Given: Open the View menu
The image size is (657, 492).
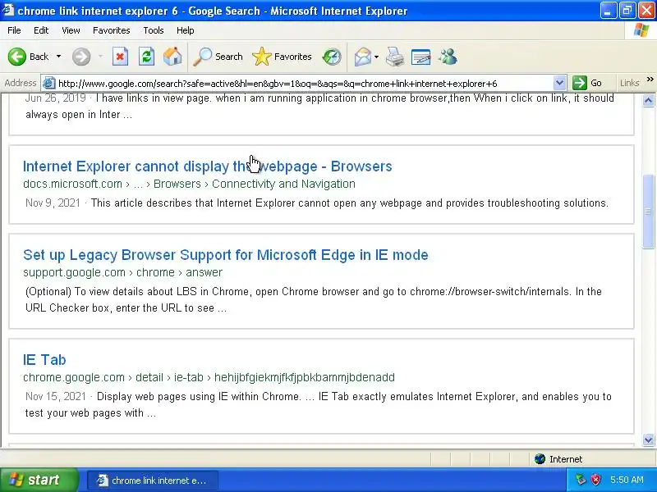Looking at the screenshot, I should [71, 30].
